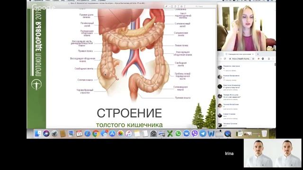The image size is (303, 170).
Task: Open the Photos app in Dock
Action: tap(120, 134)
